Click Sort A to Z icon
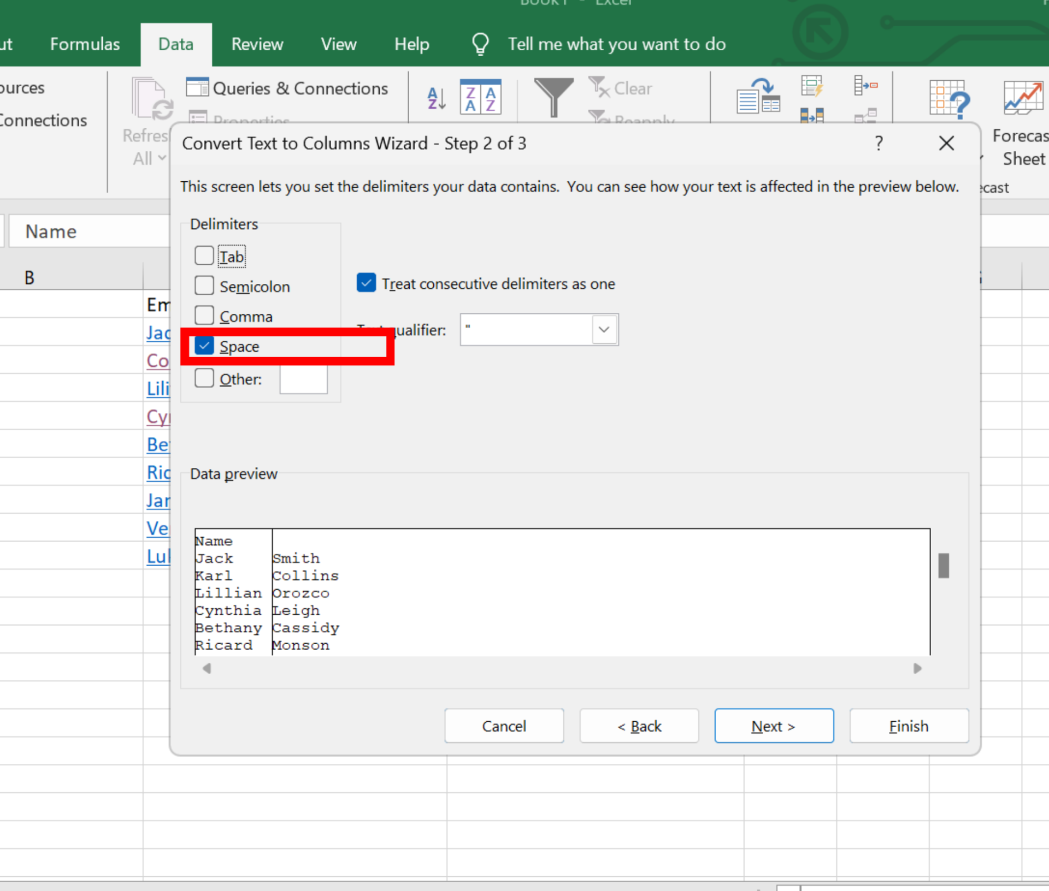This screenshot has width=1049, height=891. 436,99
